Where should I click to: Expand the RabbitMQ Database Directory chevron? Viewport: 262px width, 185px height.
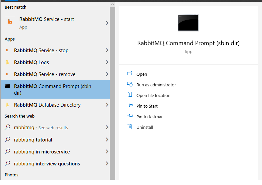pos(107,105)
